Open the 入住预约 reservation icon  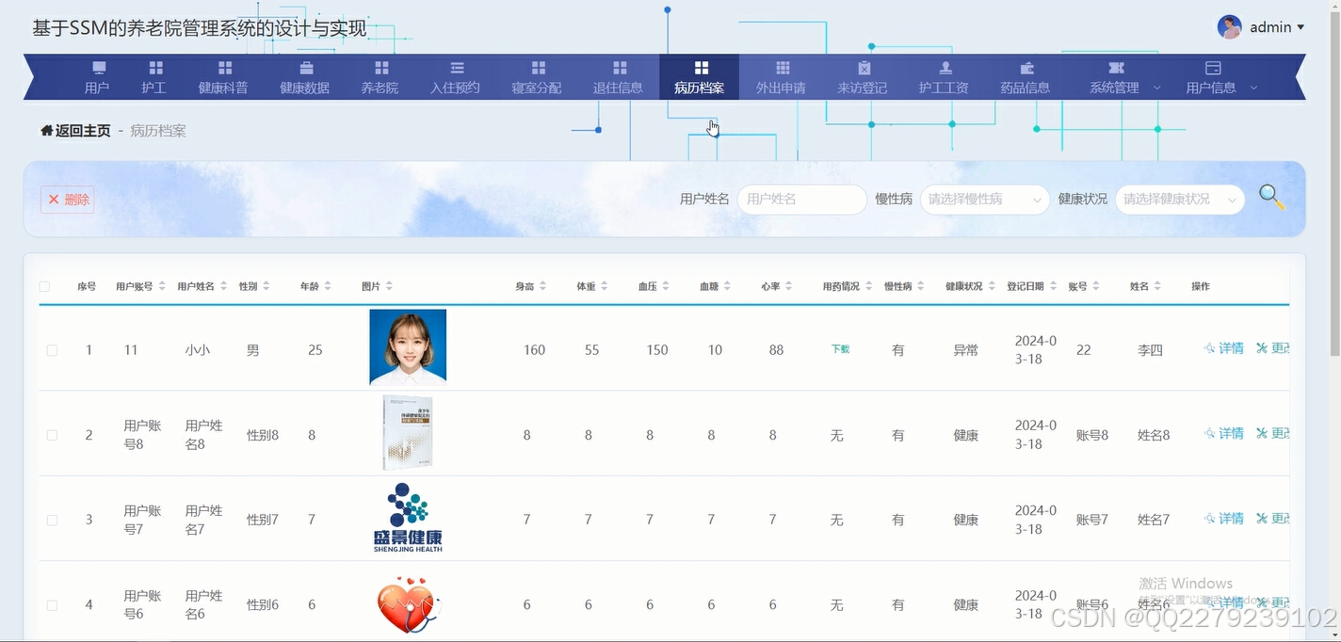click(455, 76)
